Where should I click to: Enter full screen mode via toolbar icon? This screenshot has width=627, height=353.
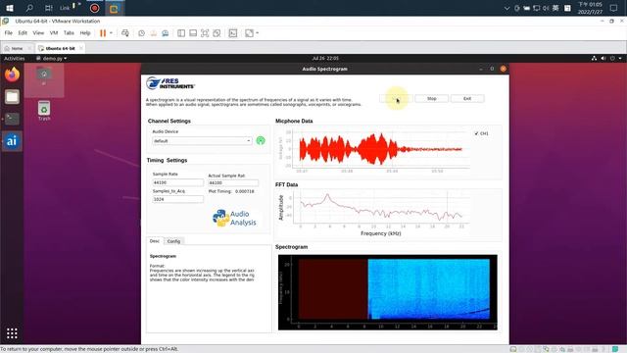[205, 33]
